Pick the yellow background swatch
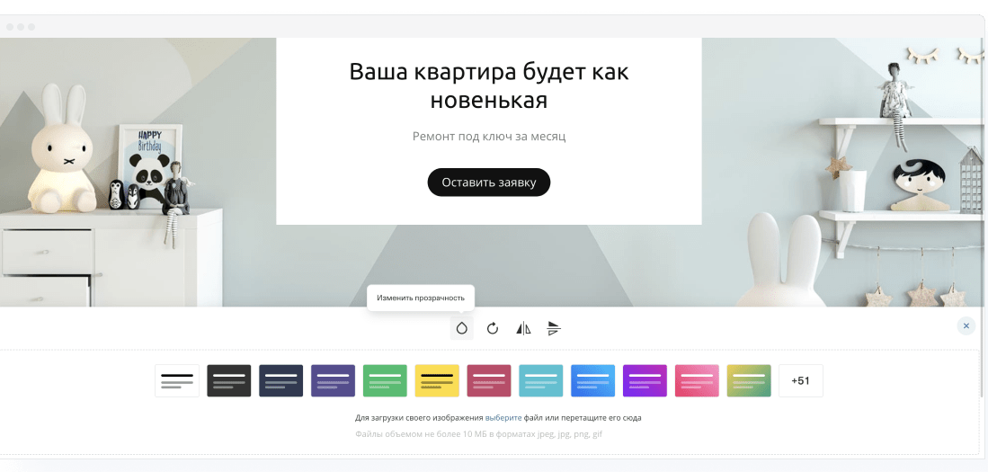Screen dimensions: 988x472 [437, 380]
